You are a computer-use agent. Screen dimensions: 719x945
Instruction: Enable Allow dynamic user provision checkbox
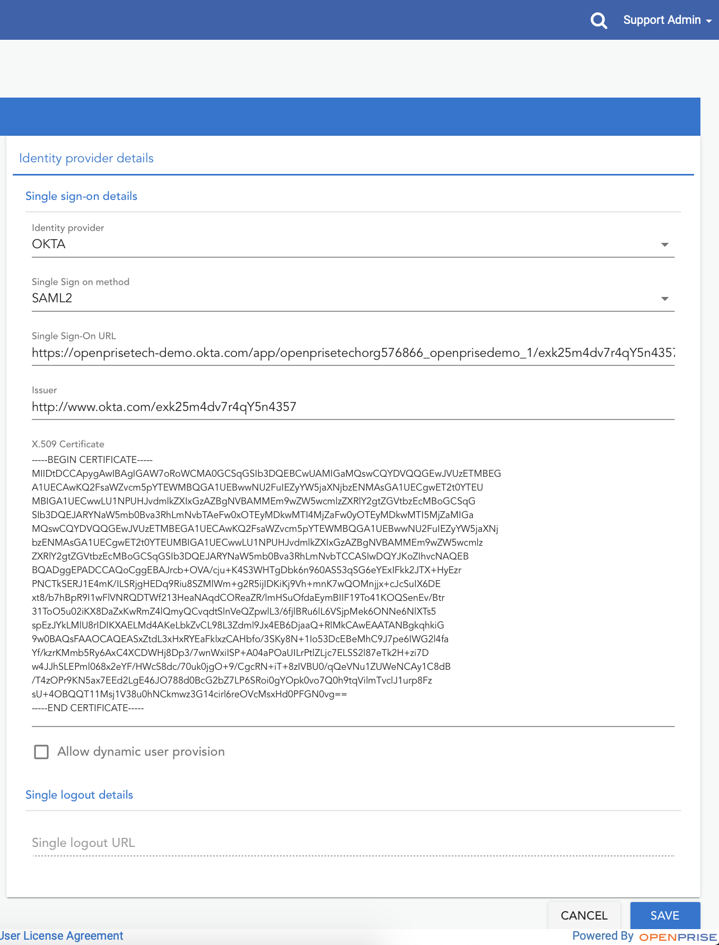tap(41, 752)
